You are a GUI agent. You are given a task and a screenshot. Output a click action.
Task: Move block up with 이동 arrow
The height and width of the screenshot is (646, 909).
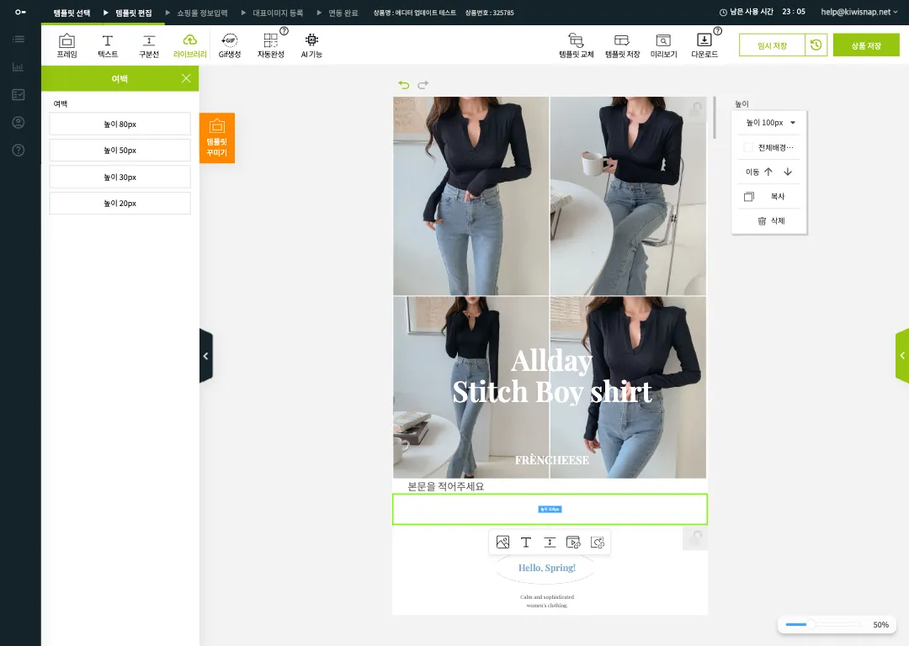click(x=768, y=172)
